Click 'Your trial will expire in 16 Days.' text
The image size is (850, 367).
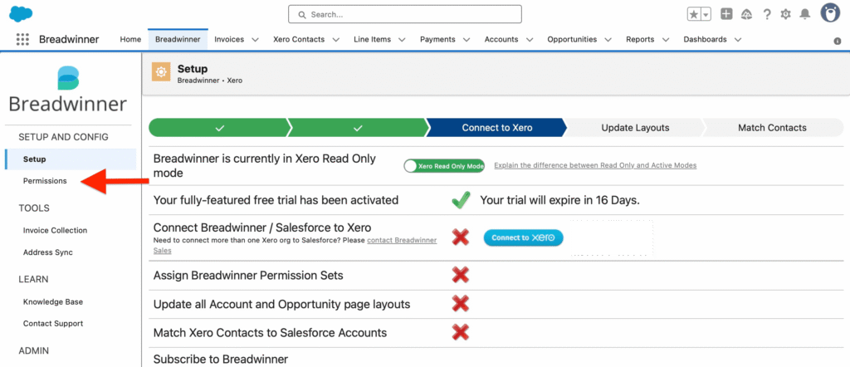tap(560, 200)
